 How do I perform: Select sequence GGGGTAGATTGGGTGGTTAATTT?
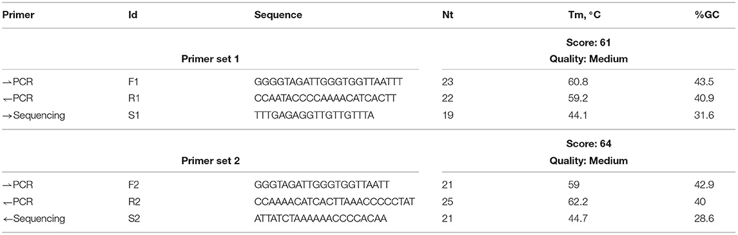pyautogui.click(x=329, y=82)
